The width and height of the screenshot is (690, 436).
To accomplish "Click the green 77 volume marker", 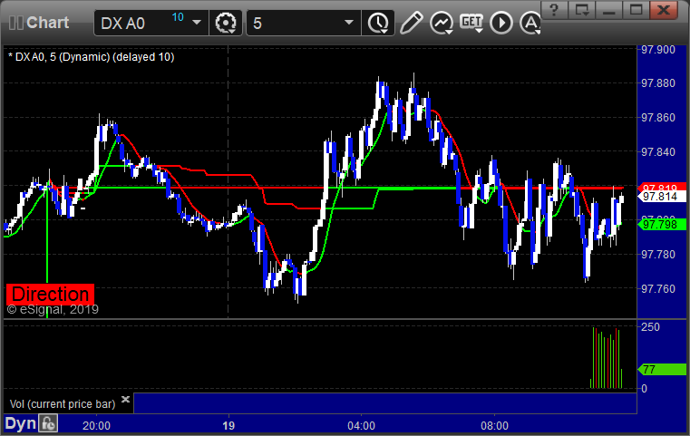I will pyautogui.click(x=662, y=370).
